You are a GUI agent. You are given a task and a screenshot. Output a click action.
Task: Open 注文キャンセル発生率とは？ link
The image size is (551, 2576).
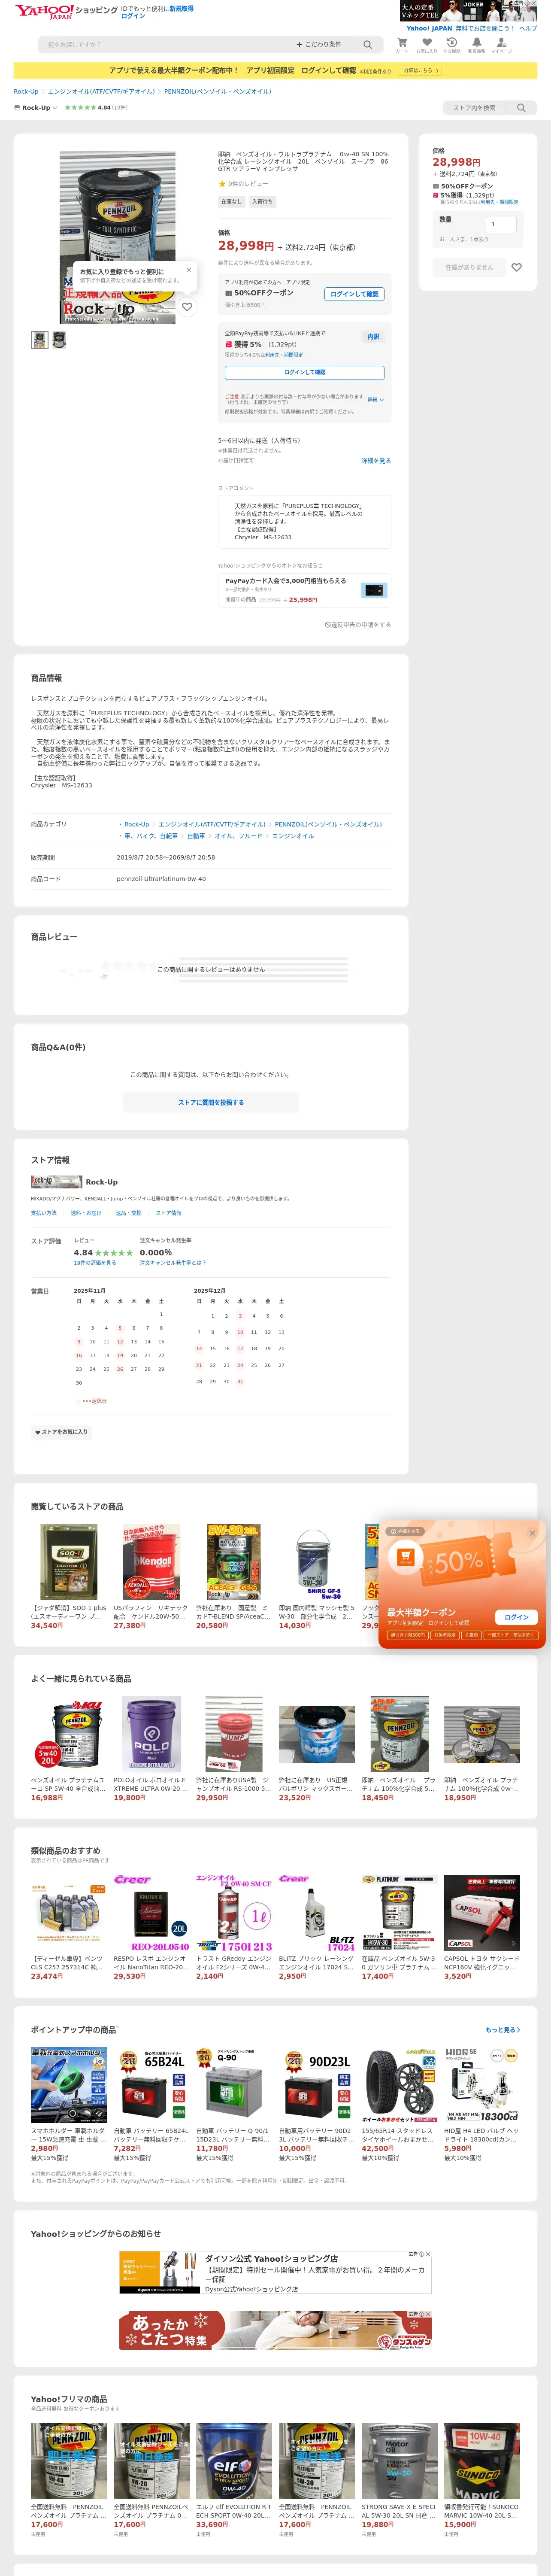click(173, 1263)
